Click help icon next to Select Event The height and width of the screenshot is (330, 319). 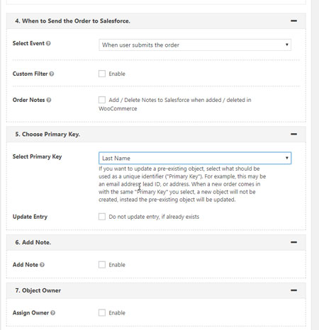point(48,43)
